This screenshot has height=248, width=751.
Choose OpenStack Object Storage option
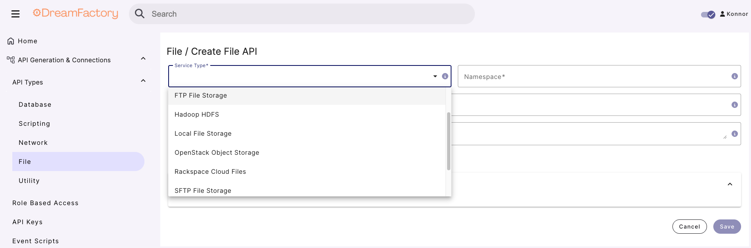pos(307,152)
